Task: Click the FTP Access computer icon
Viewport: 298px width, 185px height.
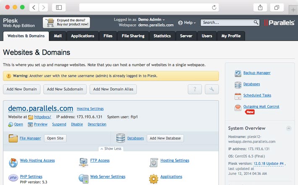Action: tap(84, 163)
